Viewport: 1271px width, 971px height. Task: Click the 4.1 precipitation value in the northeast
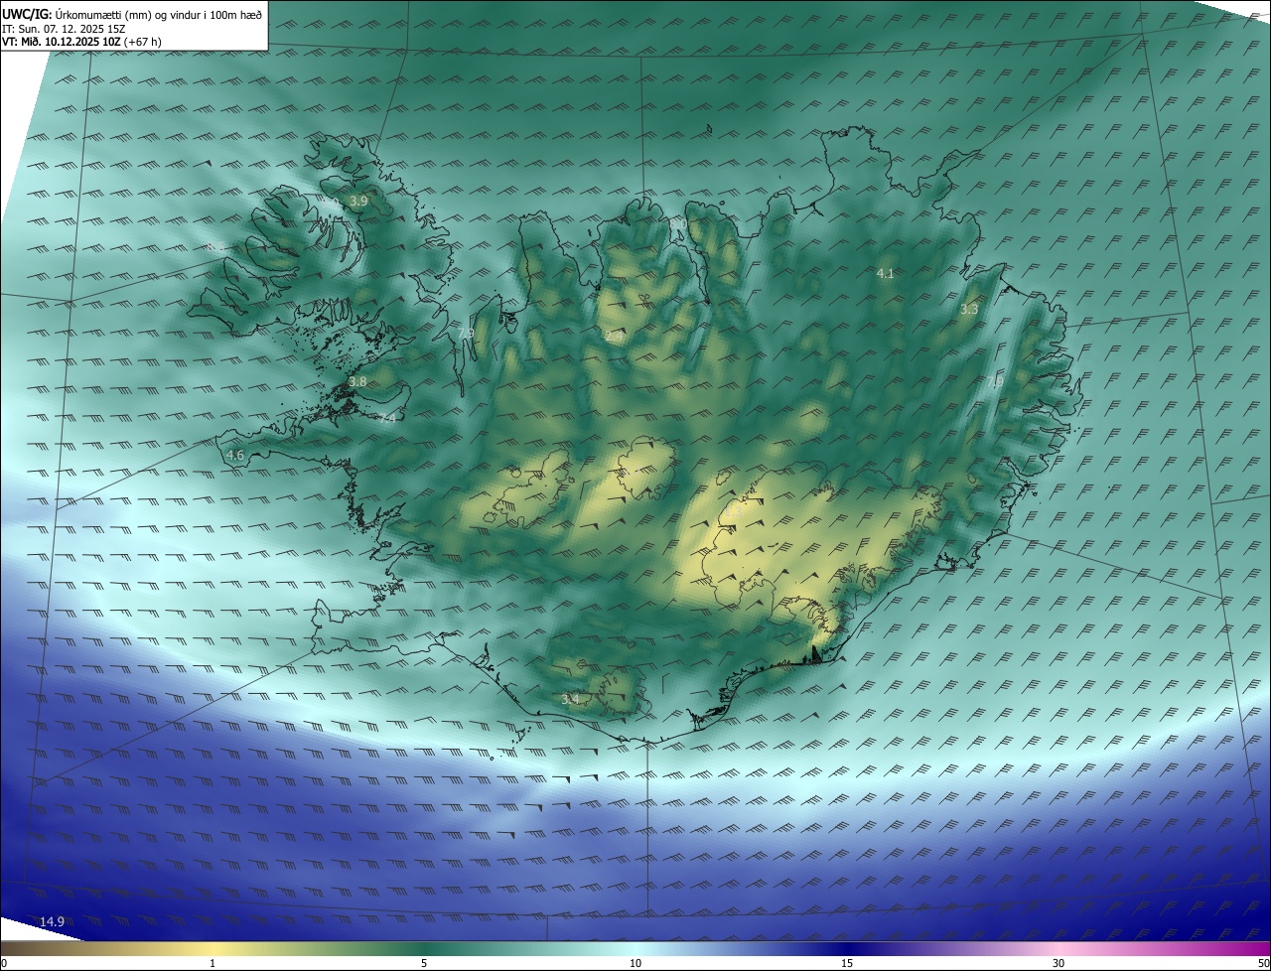click(x=886, y=273)
